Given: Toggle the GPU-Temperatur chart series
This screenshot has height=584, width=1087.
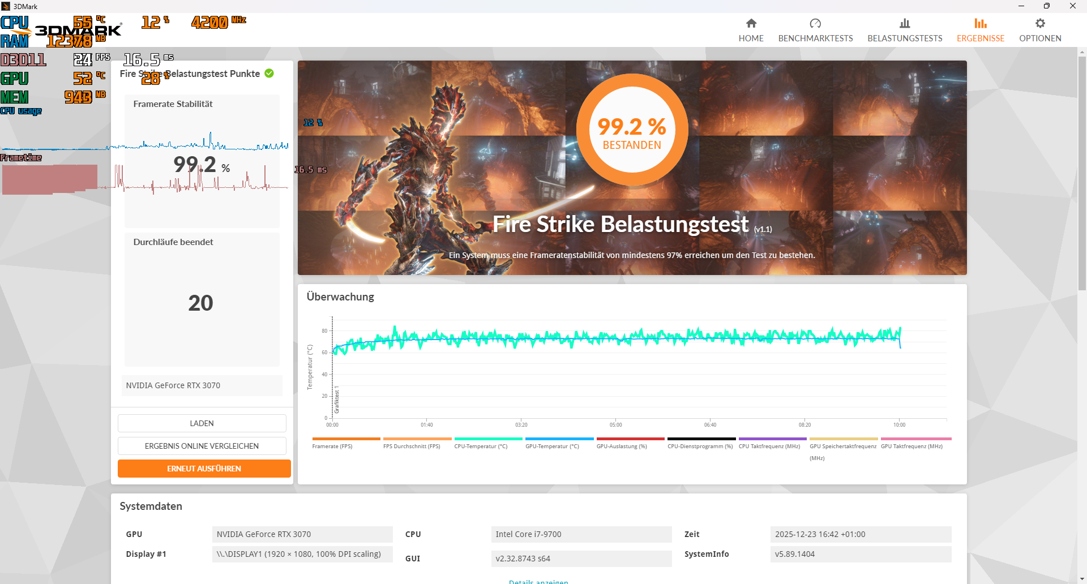Looking at the screenshot, I should pyautogui.click(x=559, y=443).
